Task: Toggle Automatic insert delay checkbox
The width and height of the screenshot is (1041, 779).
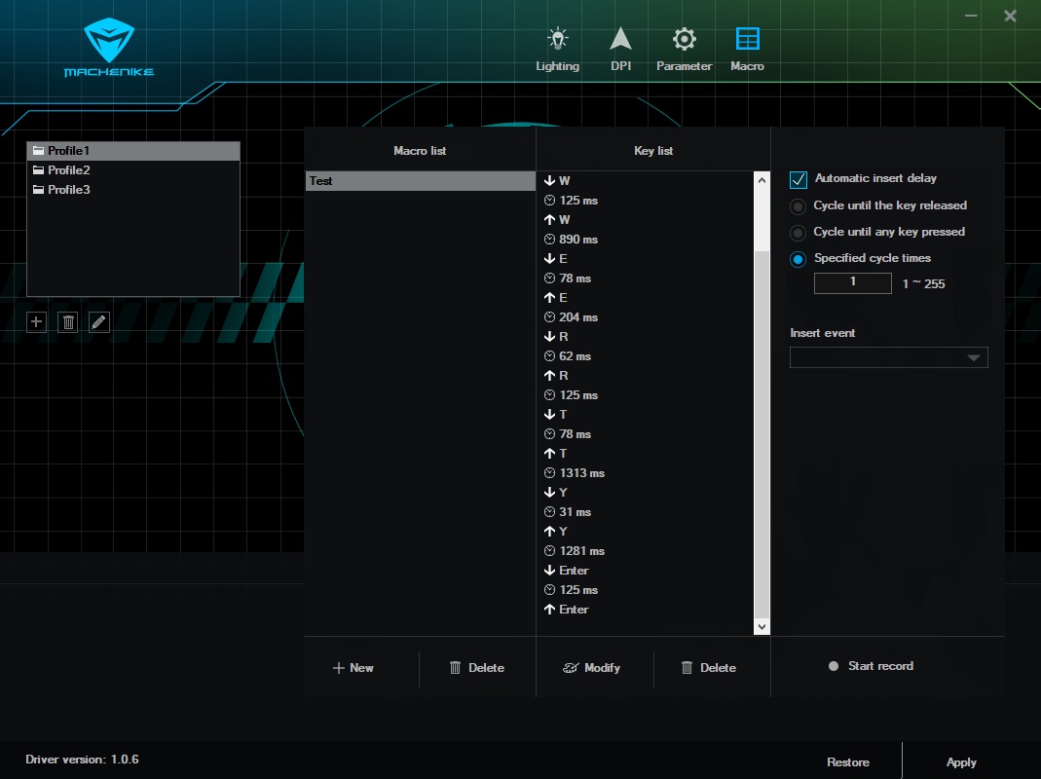Action: click(x=798, y=179)
